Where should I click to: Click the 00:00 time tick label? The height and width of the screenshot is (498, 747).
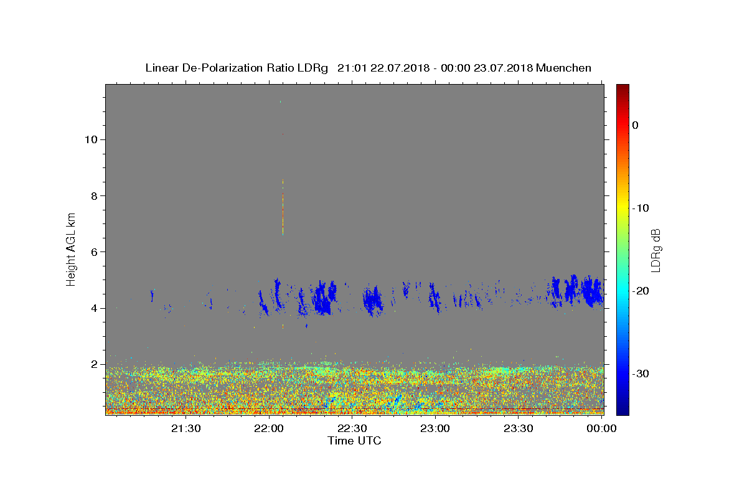[601, 428]
